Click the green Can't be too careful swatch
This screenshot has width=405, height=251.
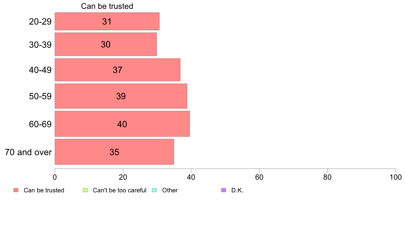pos(85,190)
